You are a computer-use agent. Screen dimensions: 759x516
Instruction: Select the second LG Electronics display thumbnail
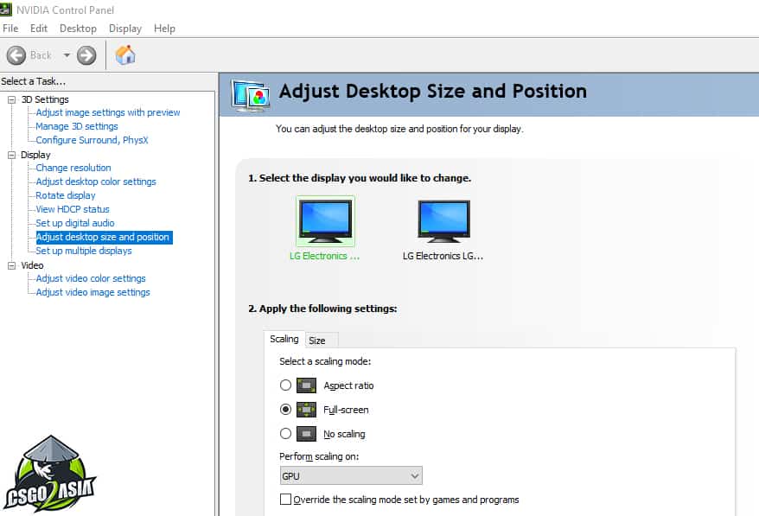tap(443, 219)
